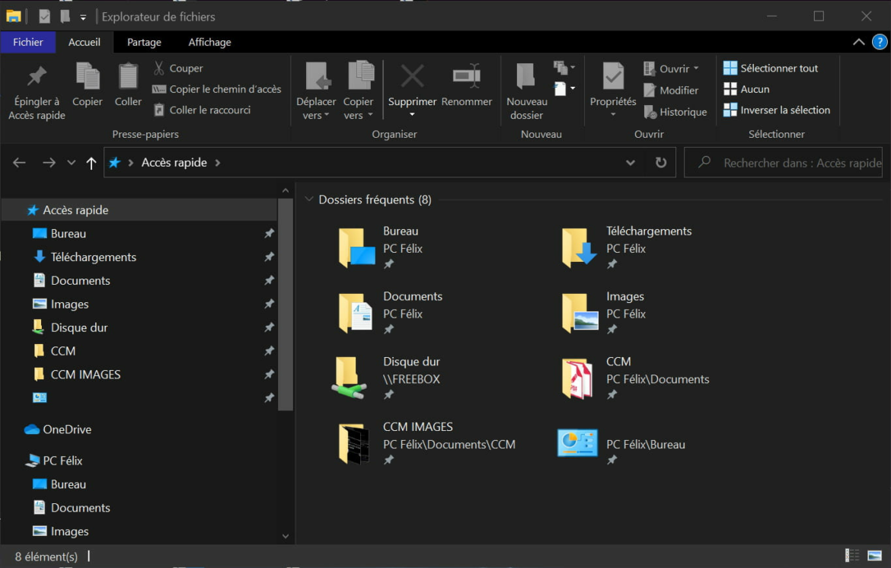This screenshot has width=891, height=568.
Task: Click the Coller clipboard icon
Action: (x=128, y=77)
